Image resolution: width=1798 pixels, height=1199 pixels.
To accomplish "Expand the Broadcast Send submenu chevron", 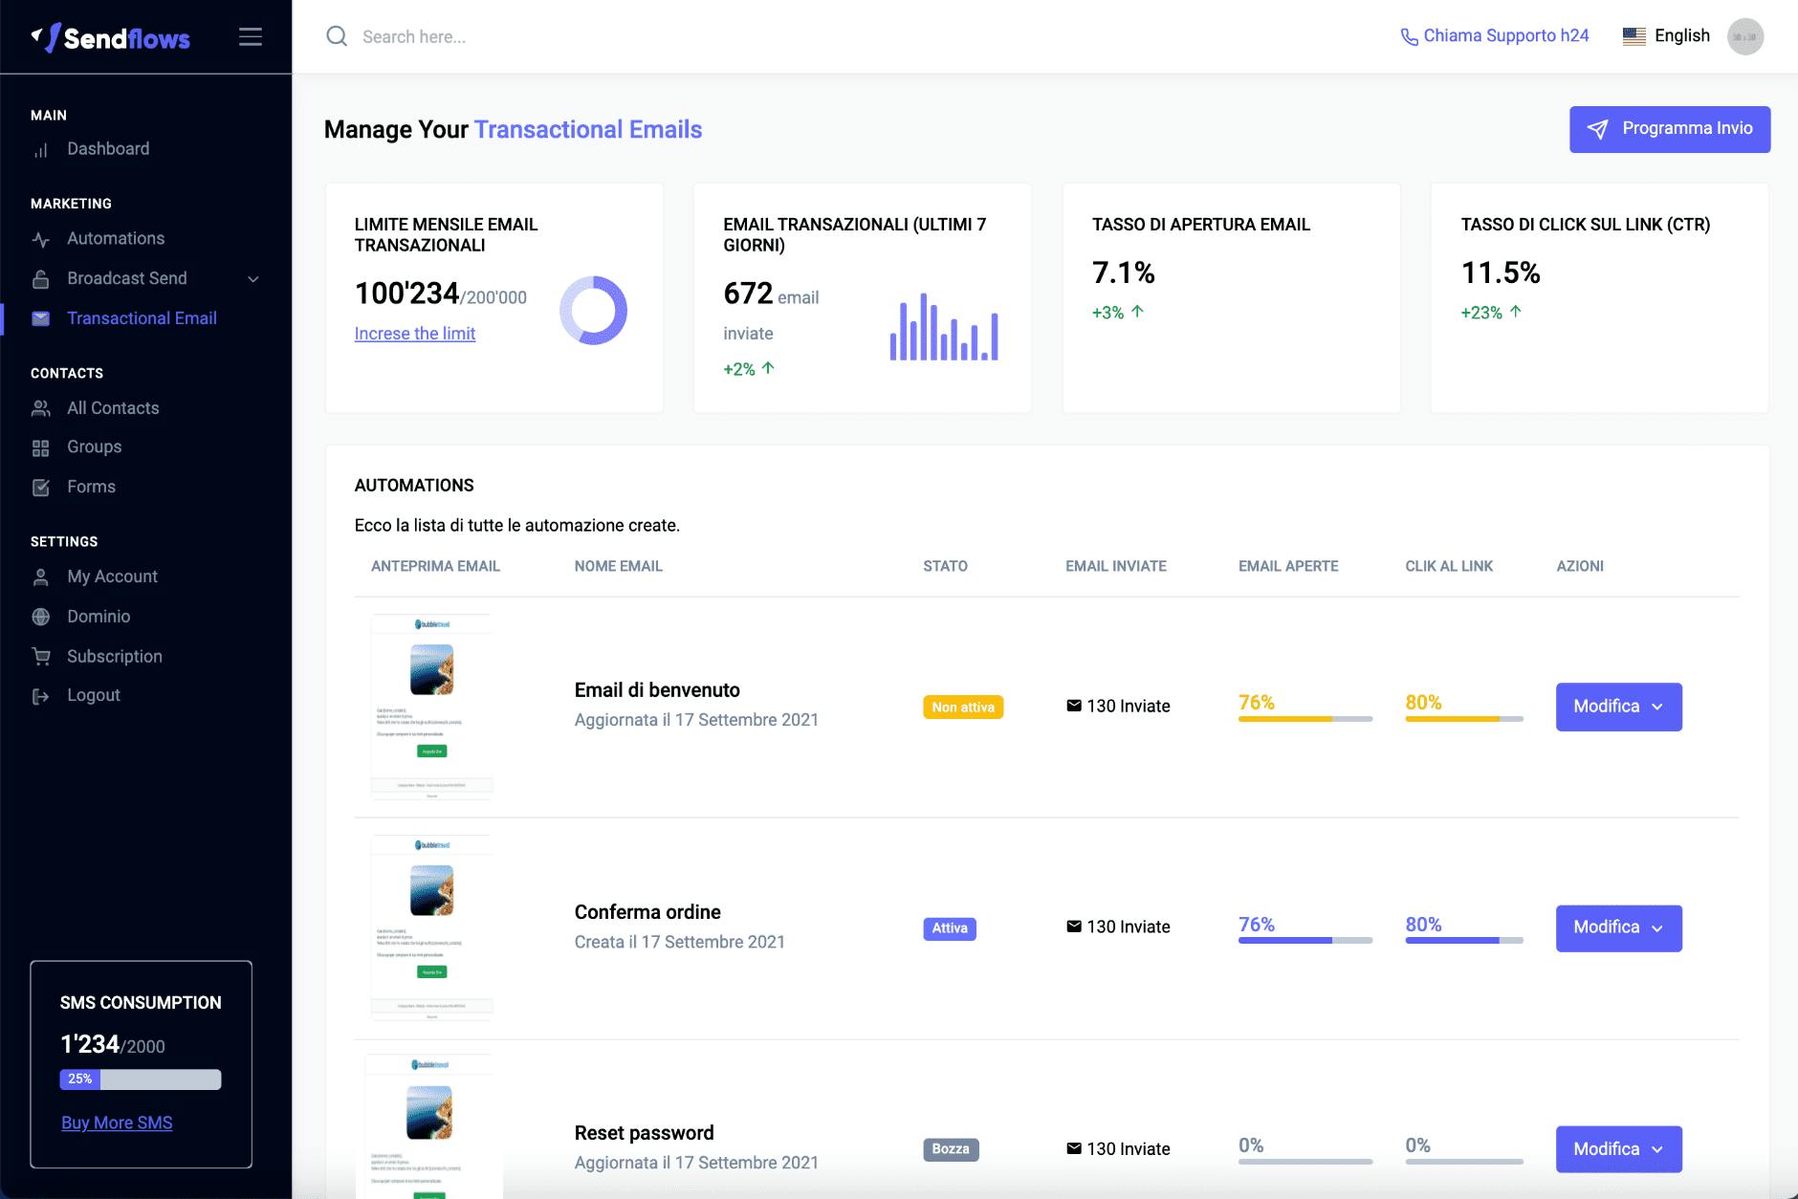I will [253, 279].
